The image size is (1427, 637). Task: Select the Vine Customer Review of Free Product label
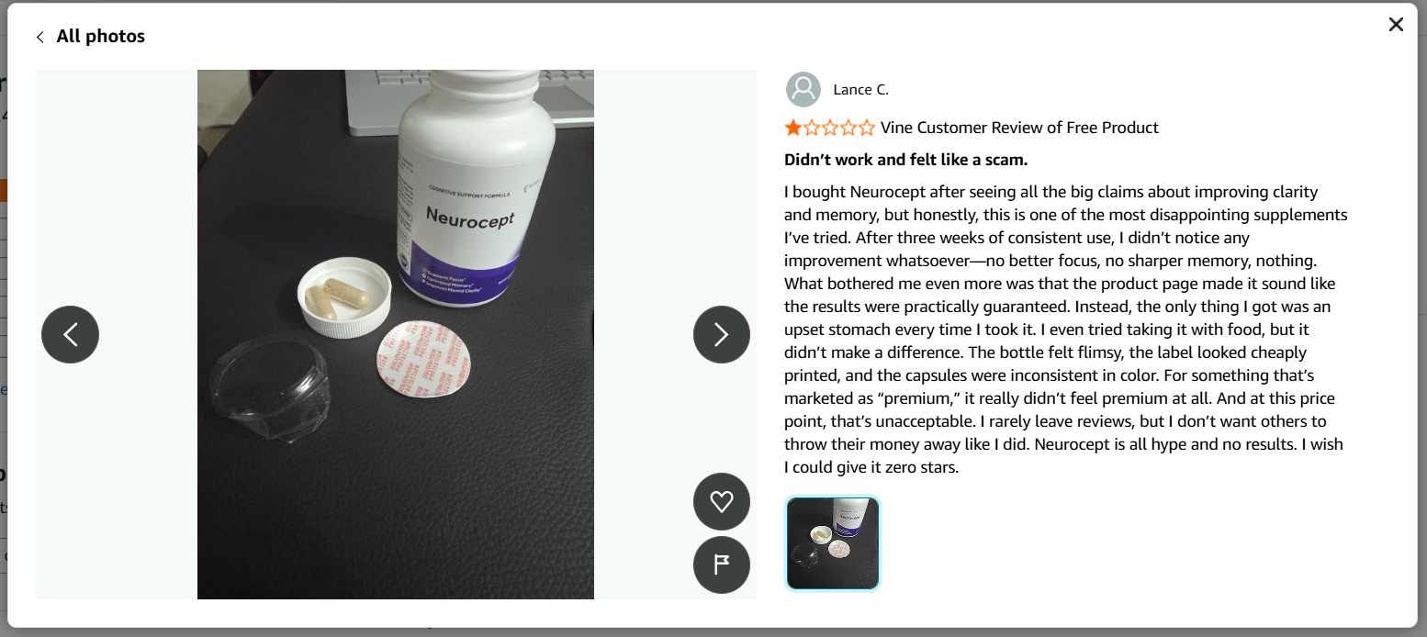click(1019, 128)
